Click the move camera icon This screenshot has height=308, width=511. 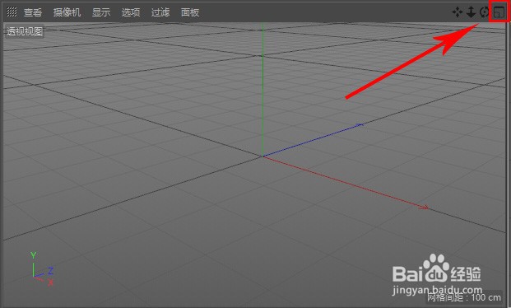pos(458,12)
